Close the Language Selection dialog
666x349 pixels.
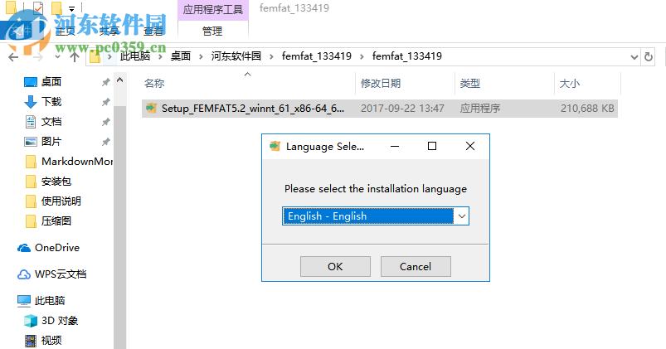click(x=469, y=146)
